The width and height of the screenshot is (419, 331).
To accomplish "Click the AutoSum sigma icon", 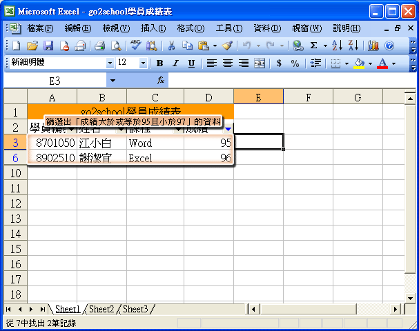I will 314,46.
